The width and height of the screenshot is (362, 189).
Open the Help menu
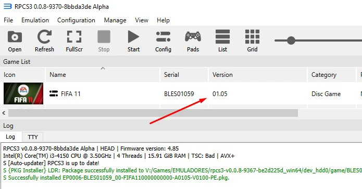(x=163, y=20)
